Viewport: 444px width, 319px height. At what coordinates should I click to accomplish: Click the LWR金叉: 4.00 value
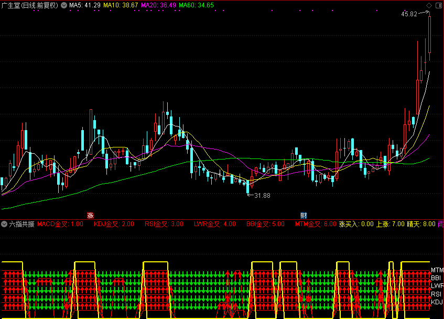[215, 224]
